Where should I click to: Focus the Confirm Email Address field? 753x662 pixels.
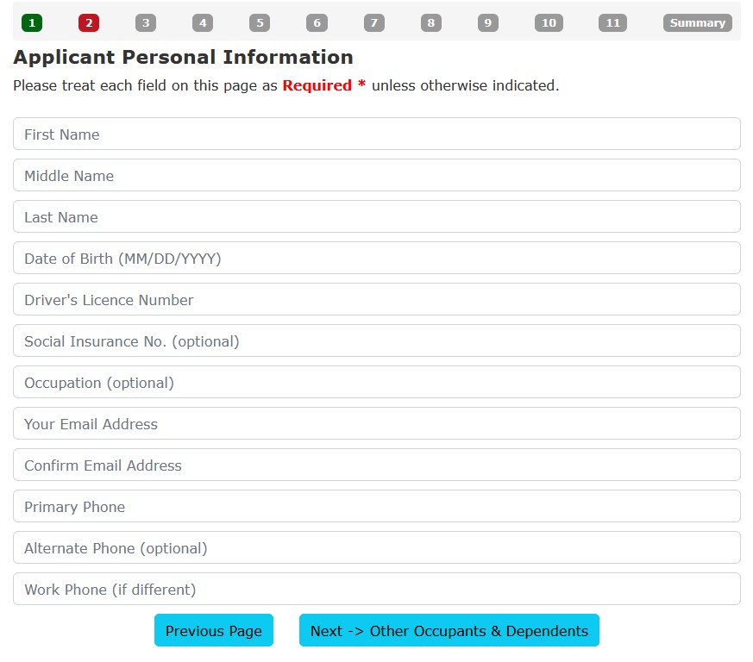377,465
